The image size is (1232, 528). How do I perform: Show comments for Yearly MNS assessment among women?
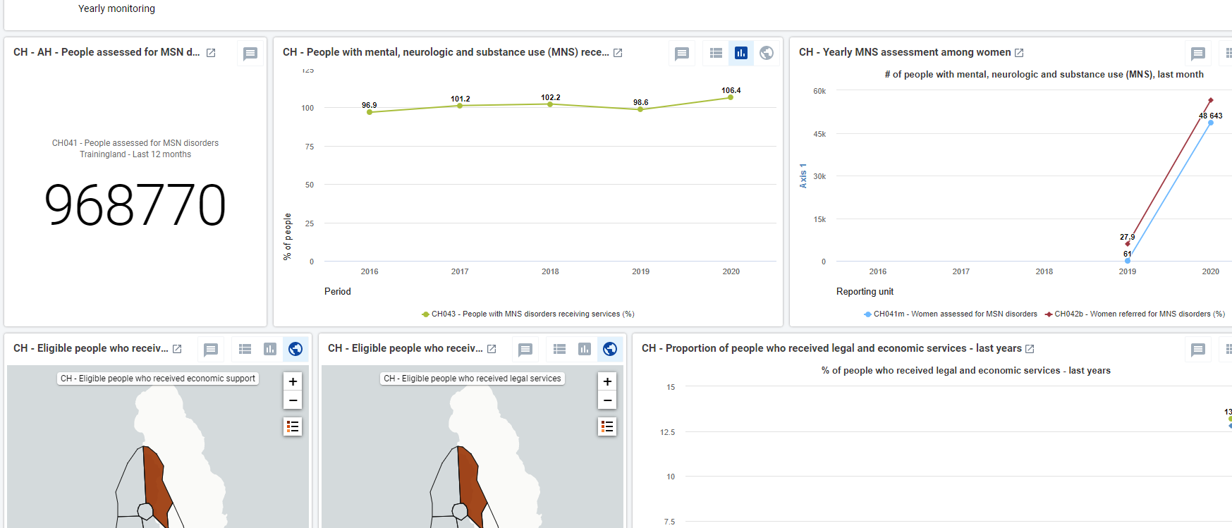click(x=1198, y=54)
